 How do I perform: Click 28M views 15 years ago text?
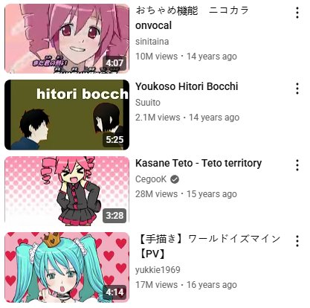[x=186, y=194]
